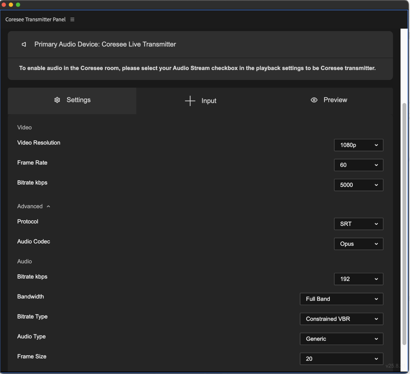Viewport: 410px width, 374px height.
Task: Click the Frame Size label
Action: point(32,356)
